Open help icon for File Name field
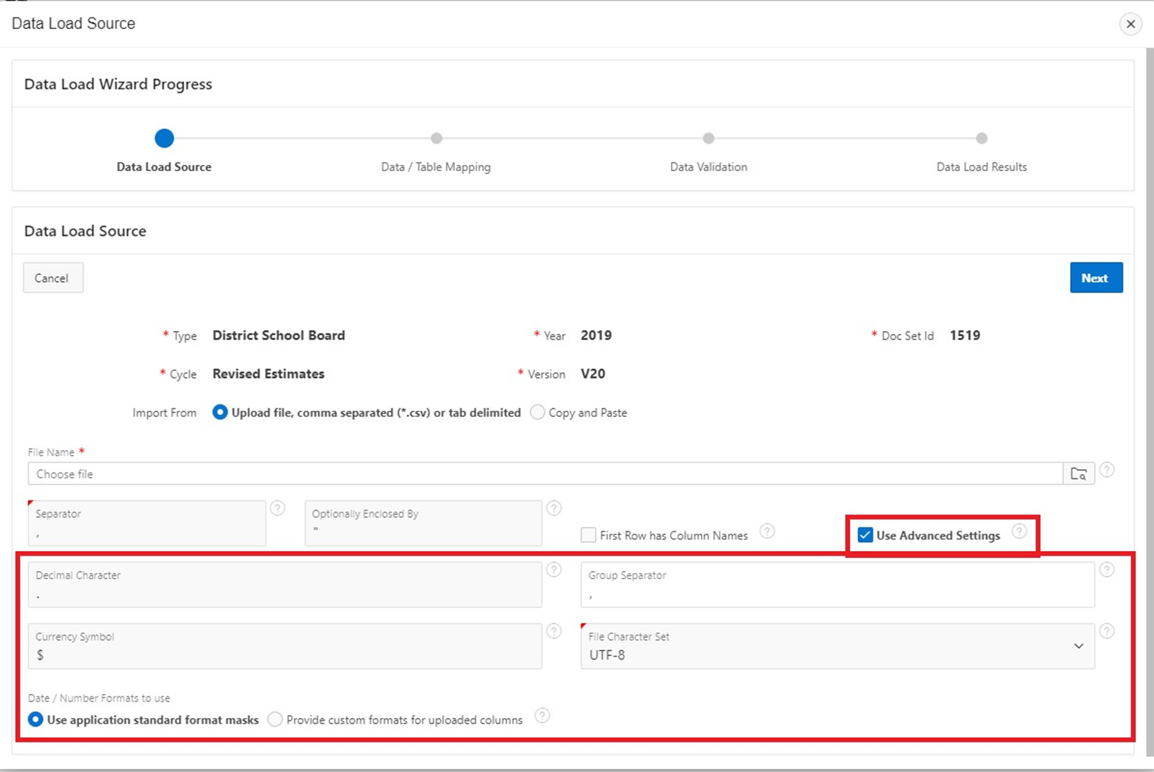The height and width of the screenshot is (772, 1154). (x=1107, y=470)
